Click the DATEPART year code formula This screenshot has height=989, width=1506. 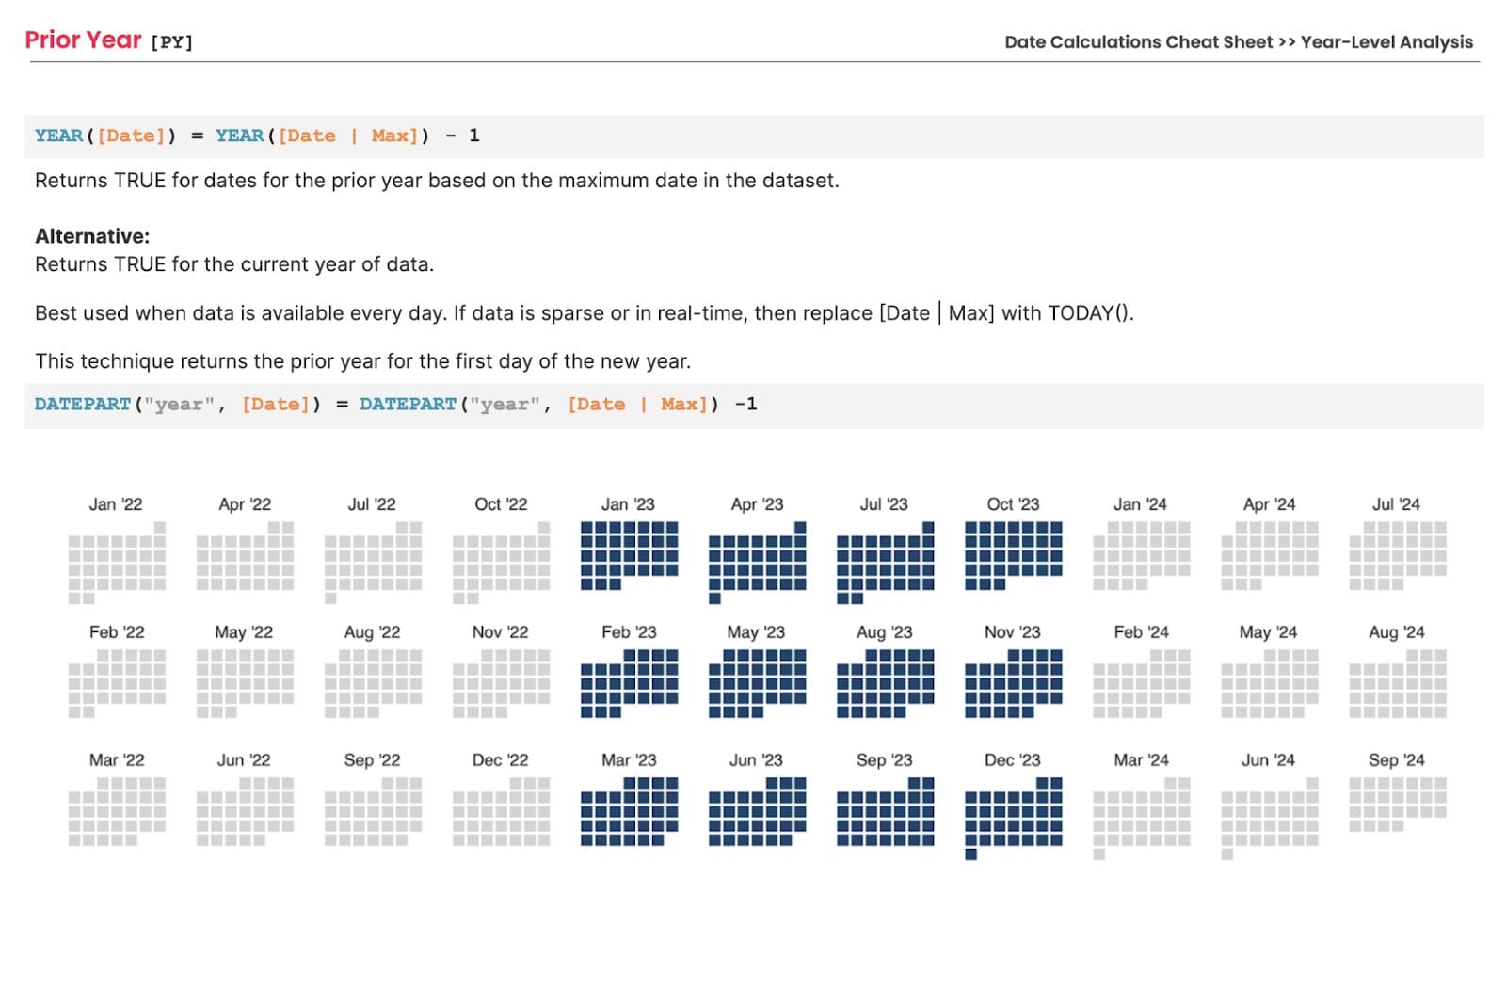pos(395,403)
